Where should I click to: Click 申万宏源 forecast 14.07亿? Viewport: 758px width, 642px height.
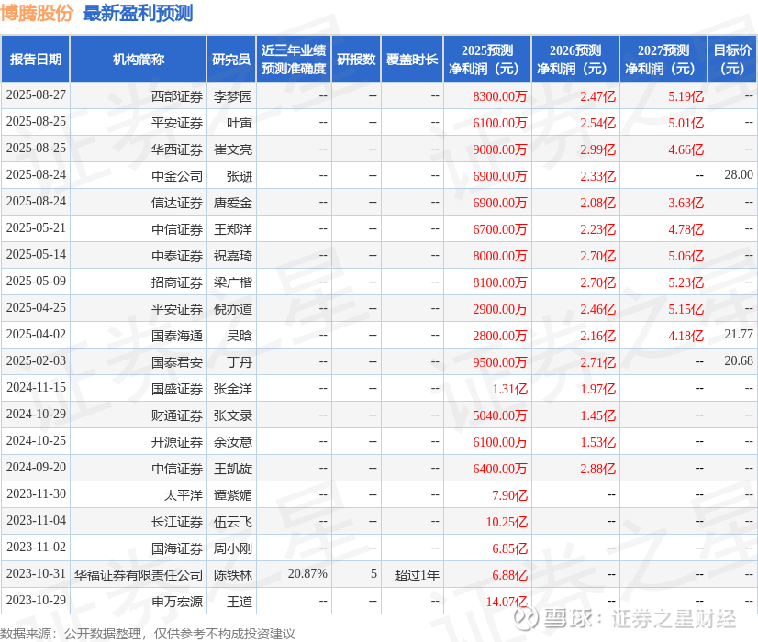tap(507, 602)
